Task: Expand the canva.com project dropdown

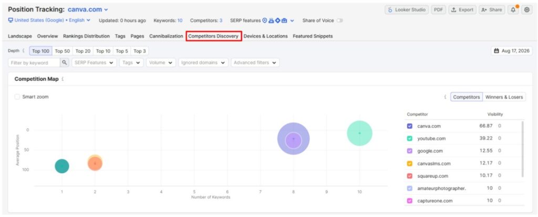Action: [x=88, y=9]
